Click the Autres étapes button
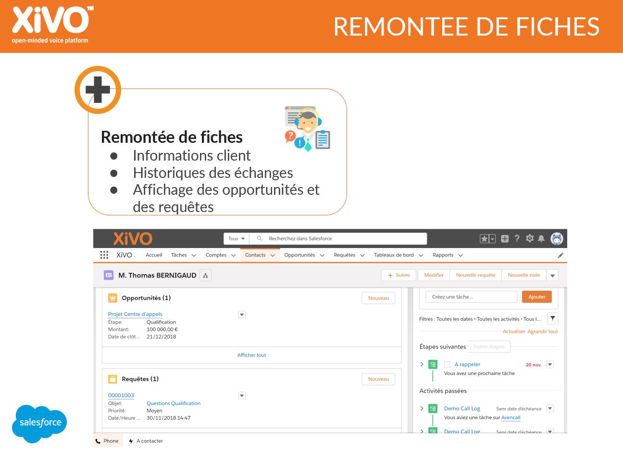This screenshot has width=623, height=451. point(488,347)
